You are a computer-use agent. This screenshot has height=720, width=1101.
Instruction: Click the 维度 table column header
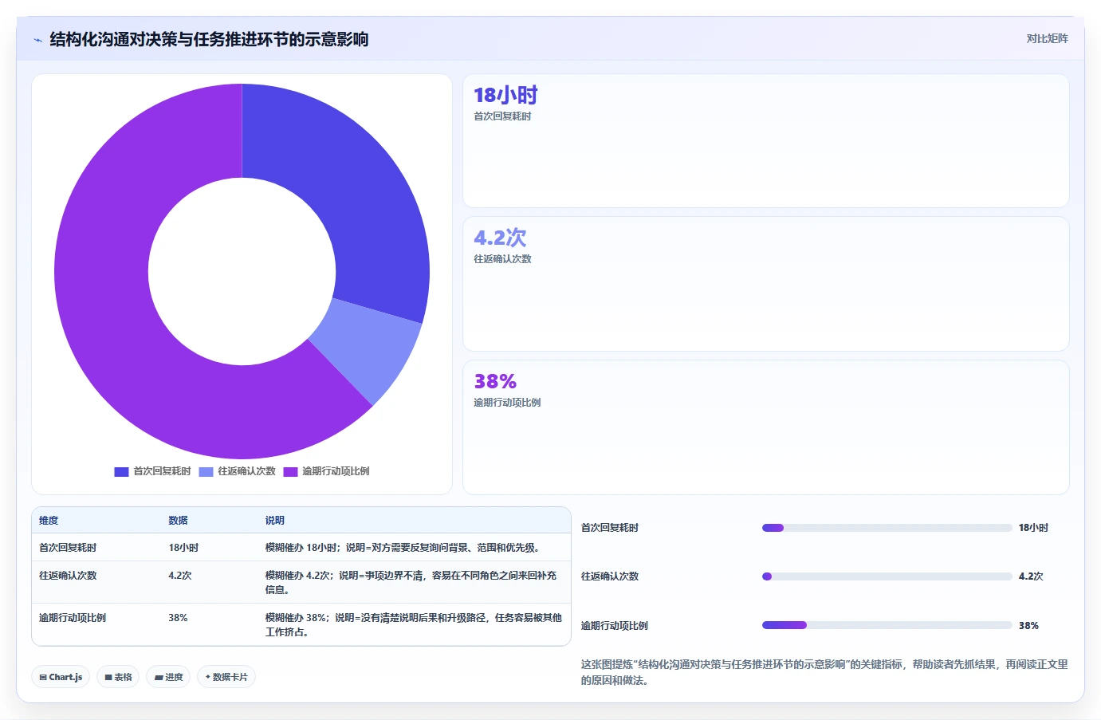[x=49, y=521]
